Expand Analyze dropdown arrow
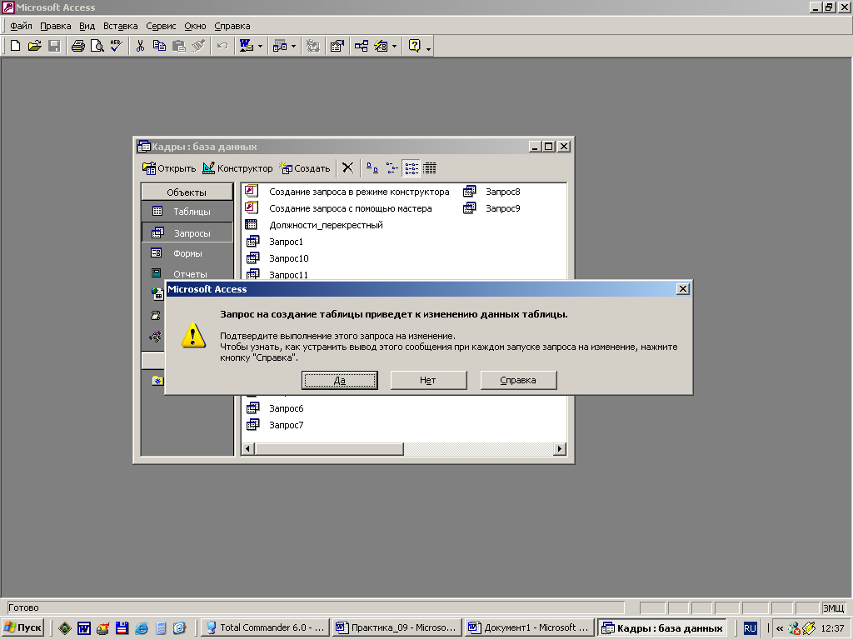Screen dimensions: 853x640 click(294, 47)
